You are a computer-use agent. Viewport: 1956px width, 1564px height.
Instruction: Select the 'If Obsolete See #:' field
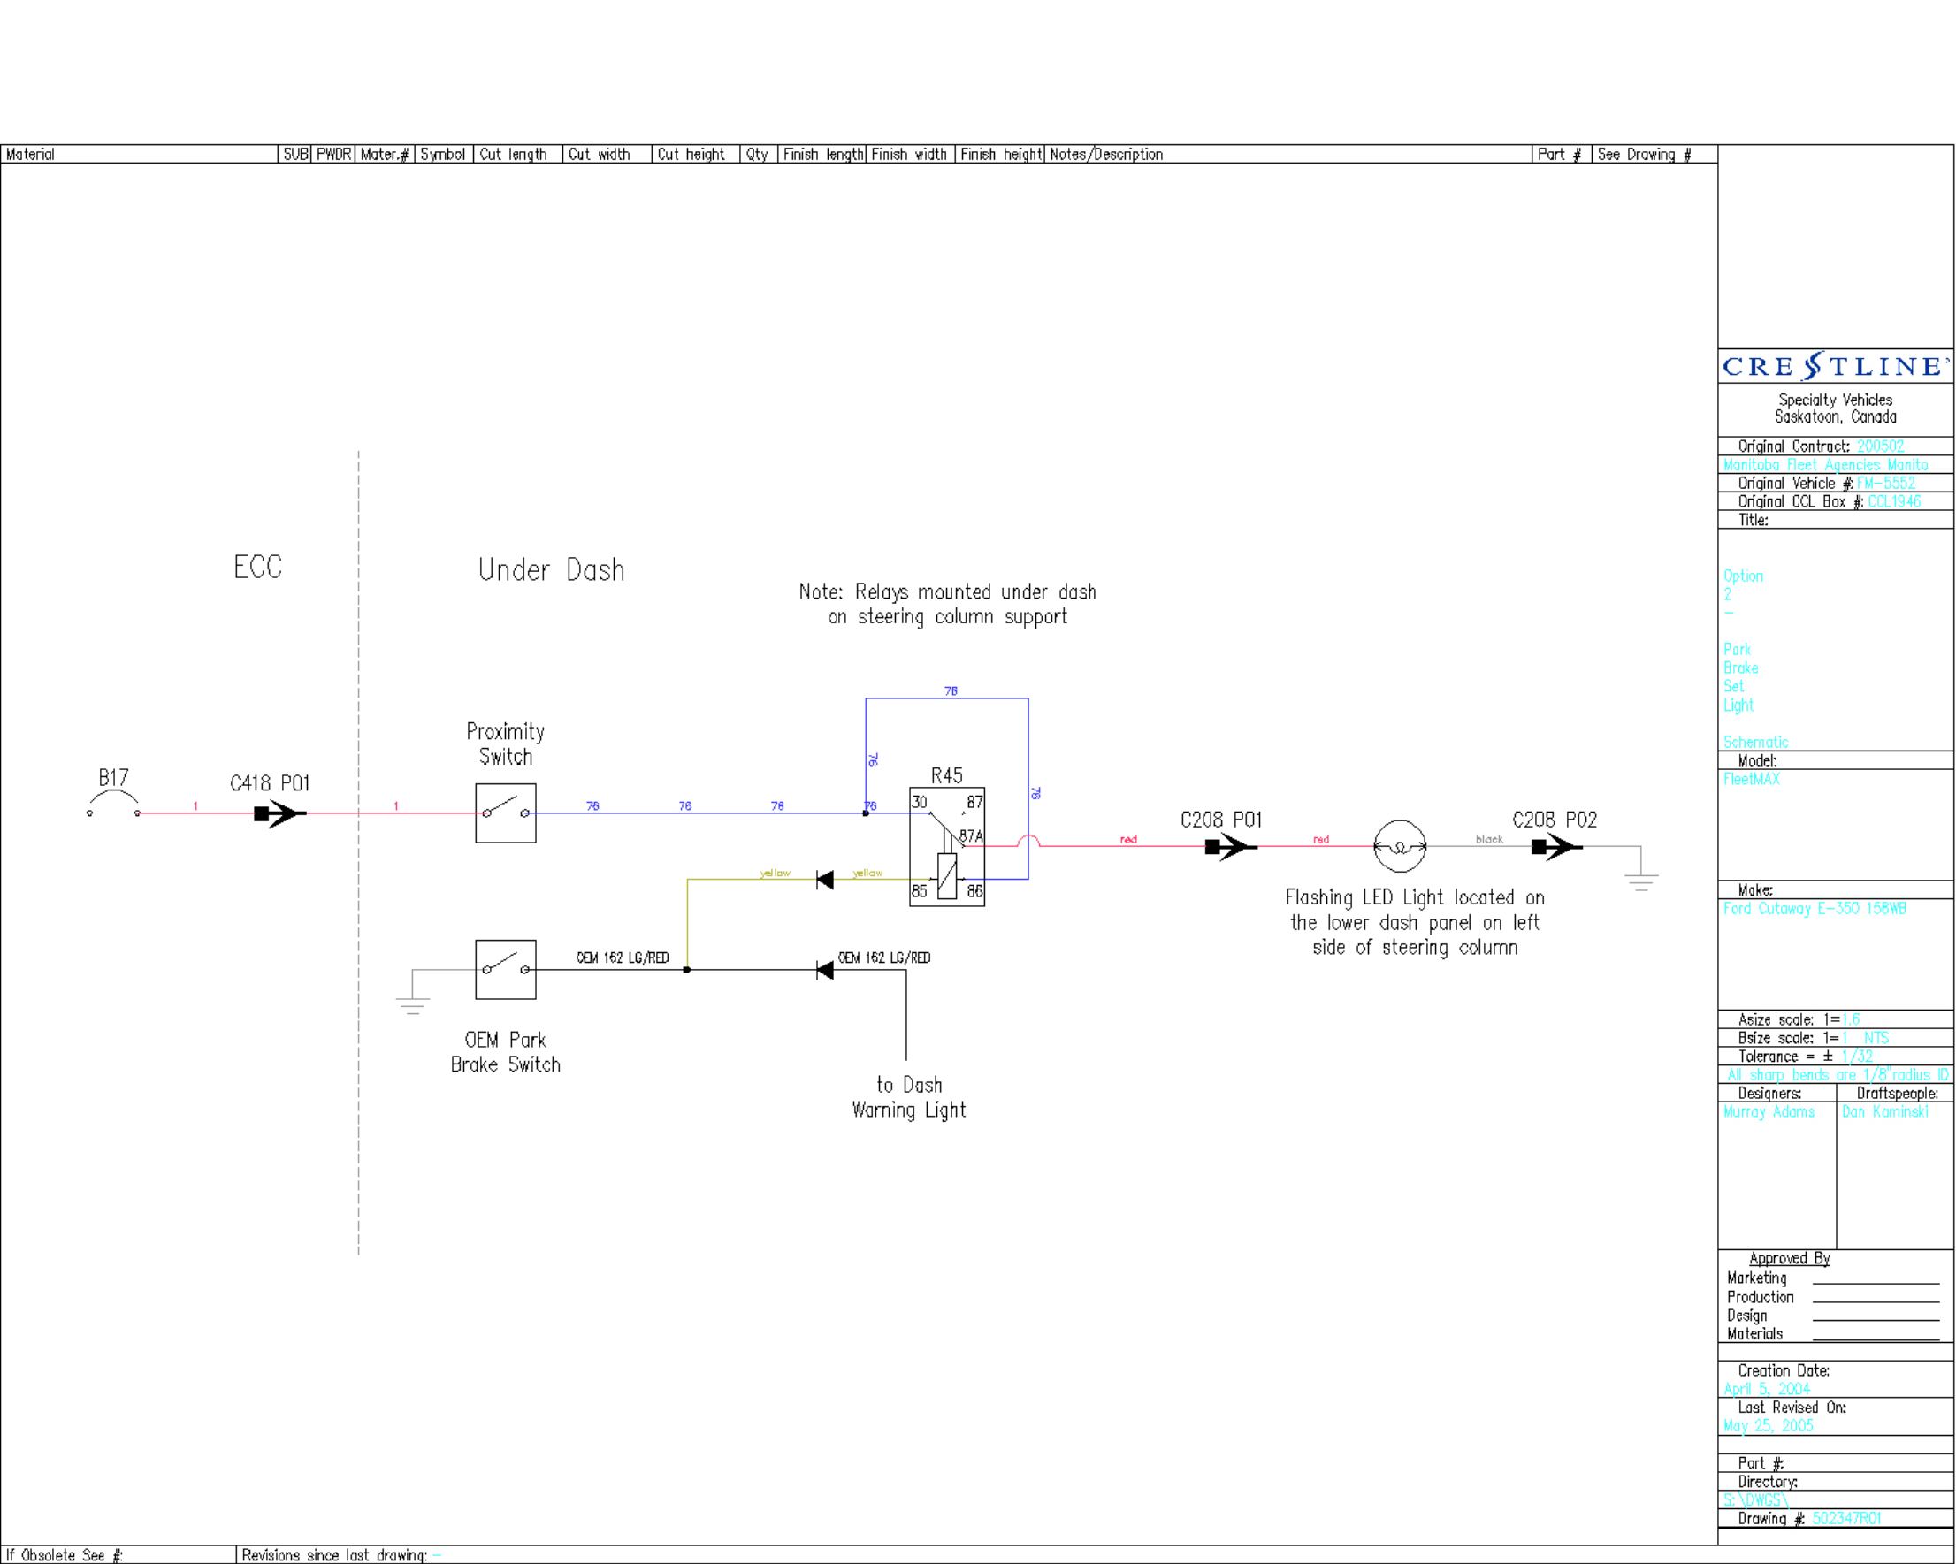point(118,1555)
